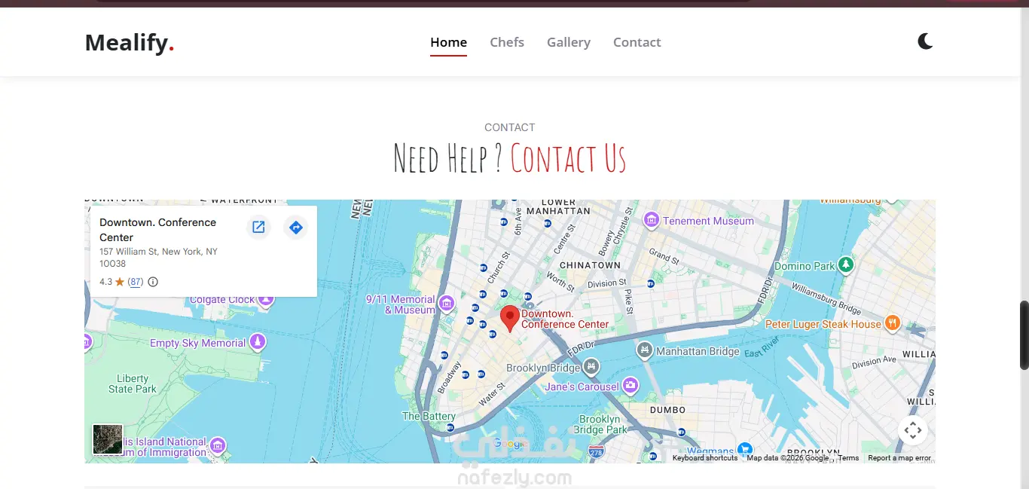Open the 87 reviews link

tap(136, 282)
